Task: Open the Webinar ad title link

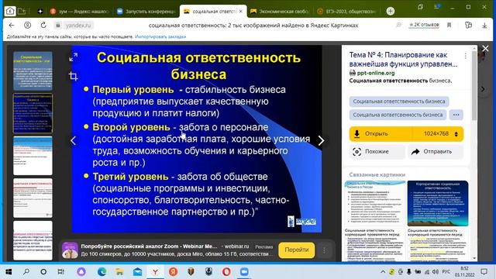Action: click(x=149, y=246)
